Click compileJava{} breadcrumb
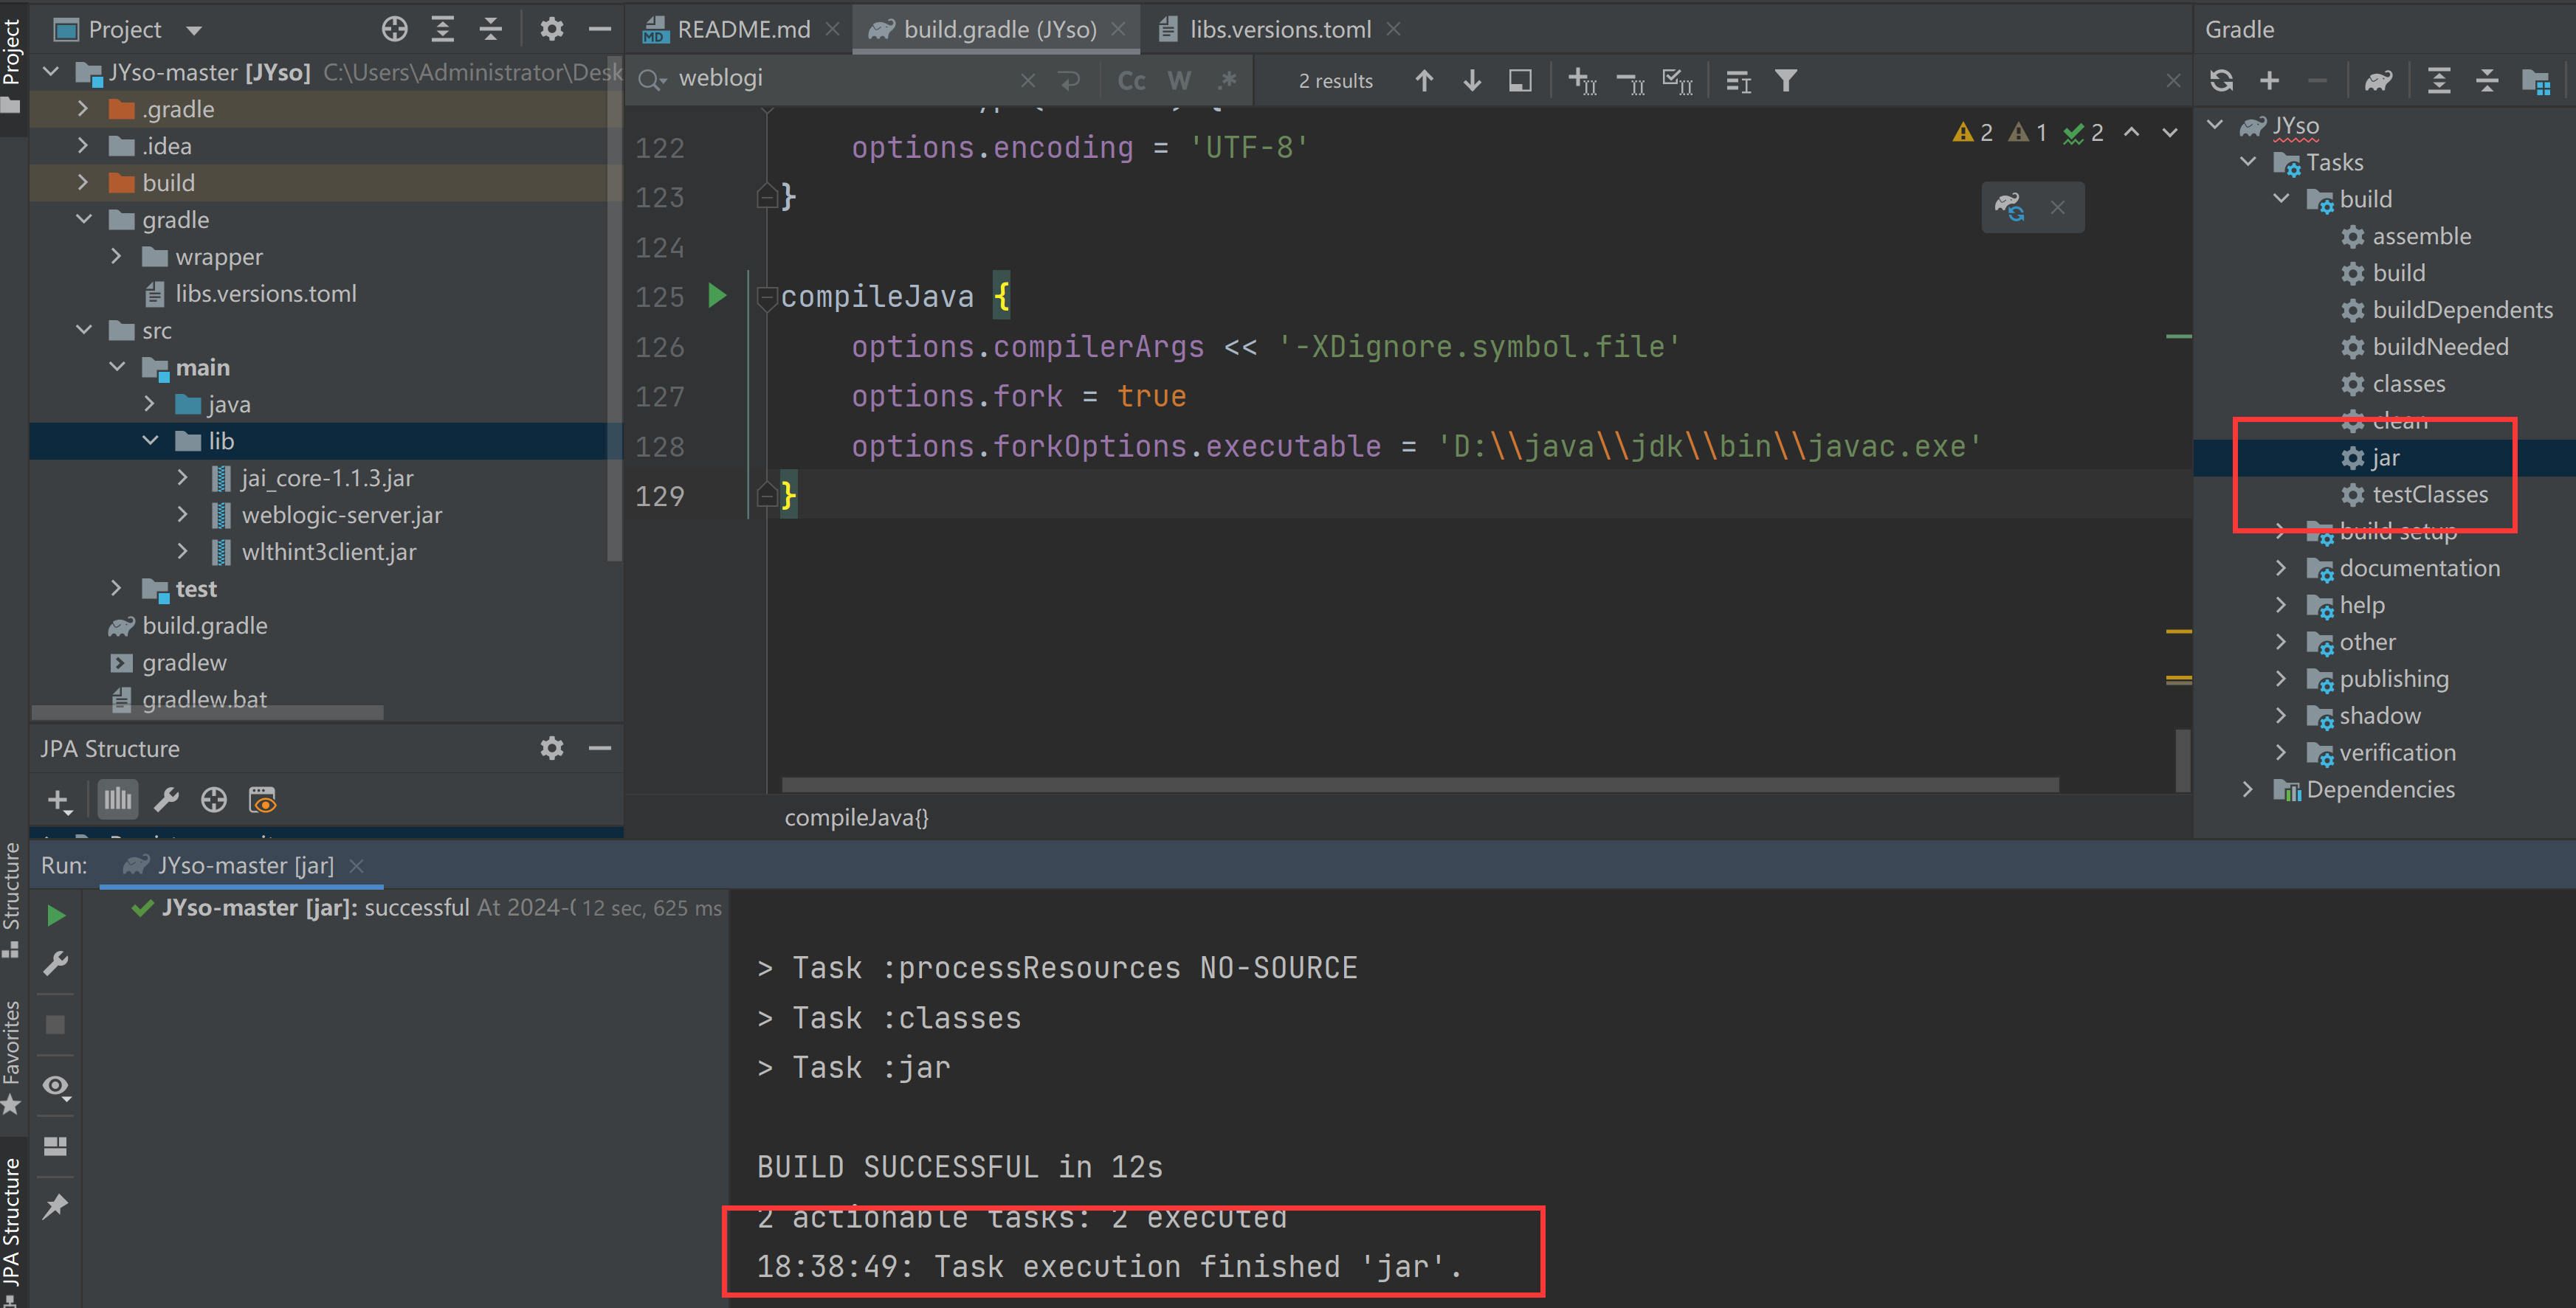Image resolution: width=2576 pixels, height=1308 pixels. click(x=856, y=817)
